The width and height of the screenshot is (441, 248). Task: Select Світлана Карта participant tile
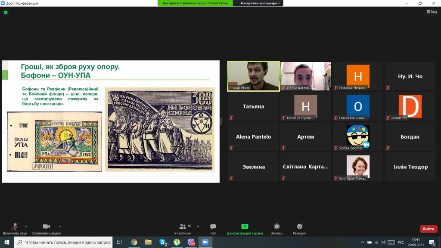pos(306,167)
